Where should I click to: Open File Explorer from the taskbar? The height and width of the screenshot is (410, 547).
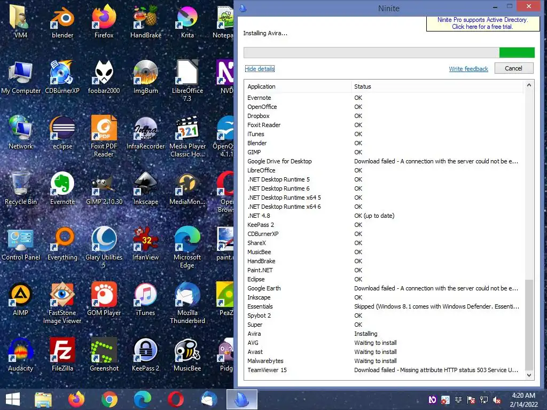point(43,399)
